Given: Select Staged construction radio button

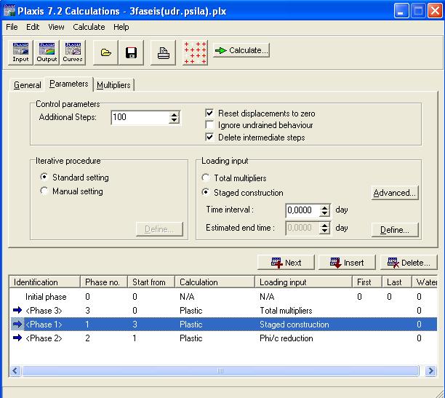Looking at the screenshot, I should point(206,192).
